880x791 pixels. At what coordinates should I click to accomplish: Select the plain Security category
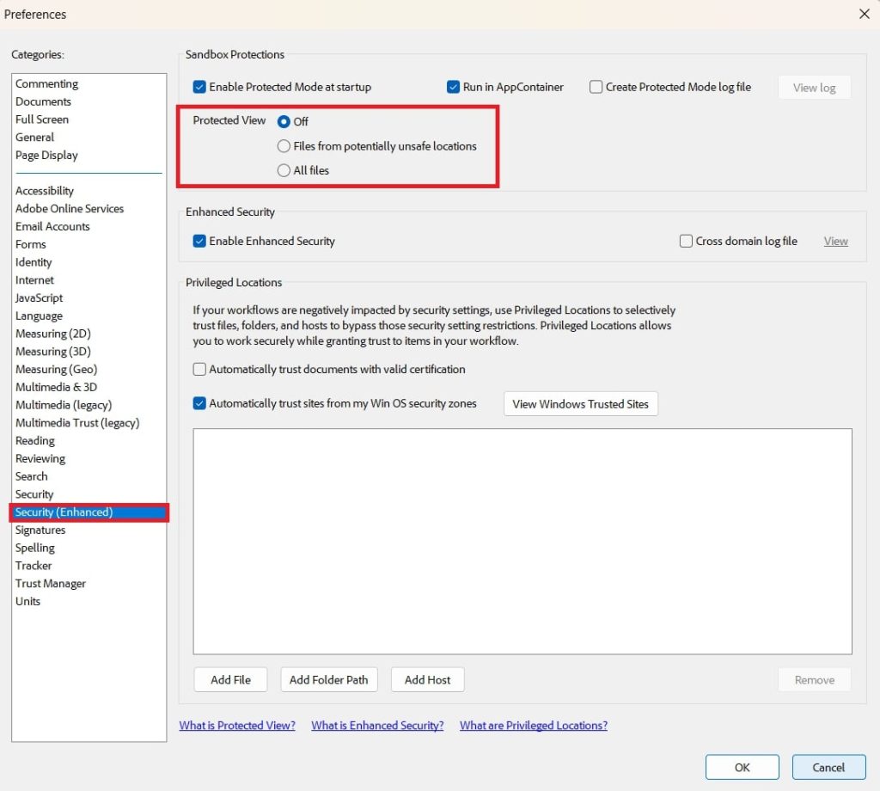tap(34, 494)
